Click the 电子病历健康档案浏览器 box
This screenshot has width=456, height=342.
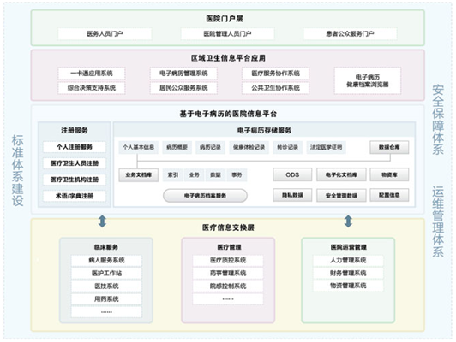tap(368, 80)
